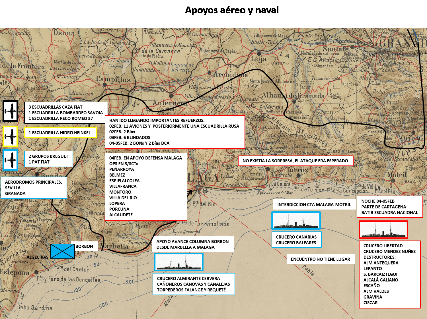427x319 pixels.
Task: Click 'PORCUNA' in the list
Action: 119,209
